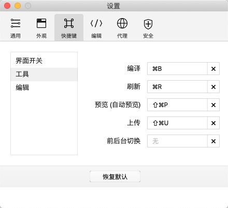Click the empty 前后台切换 shortcut field
This screenshot has width=228, height=208.
tap(177, 141)
